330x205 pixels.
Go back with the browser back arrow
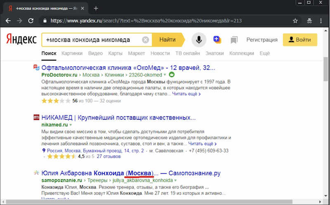(8, 21)
